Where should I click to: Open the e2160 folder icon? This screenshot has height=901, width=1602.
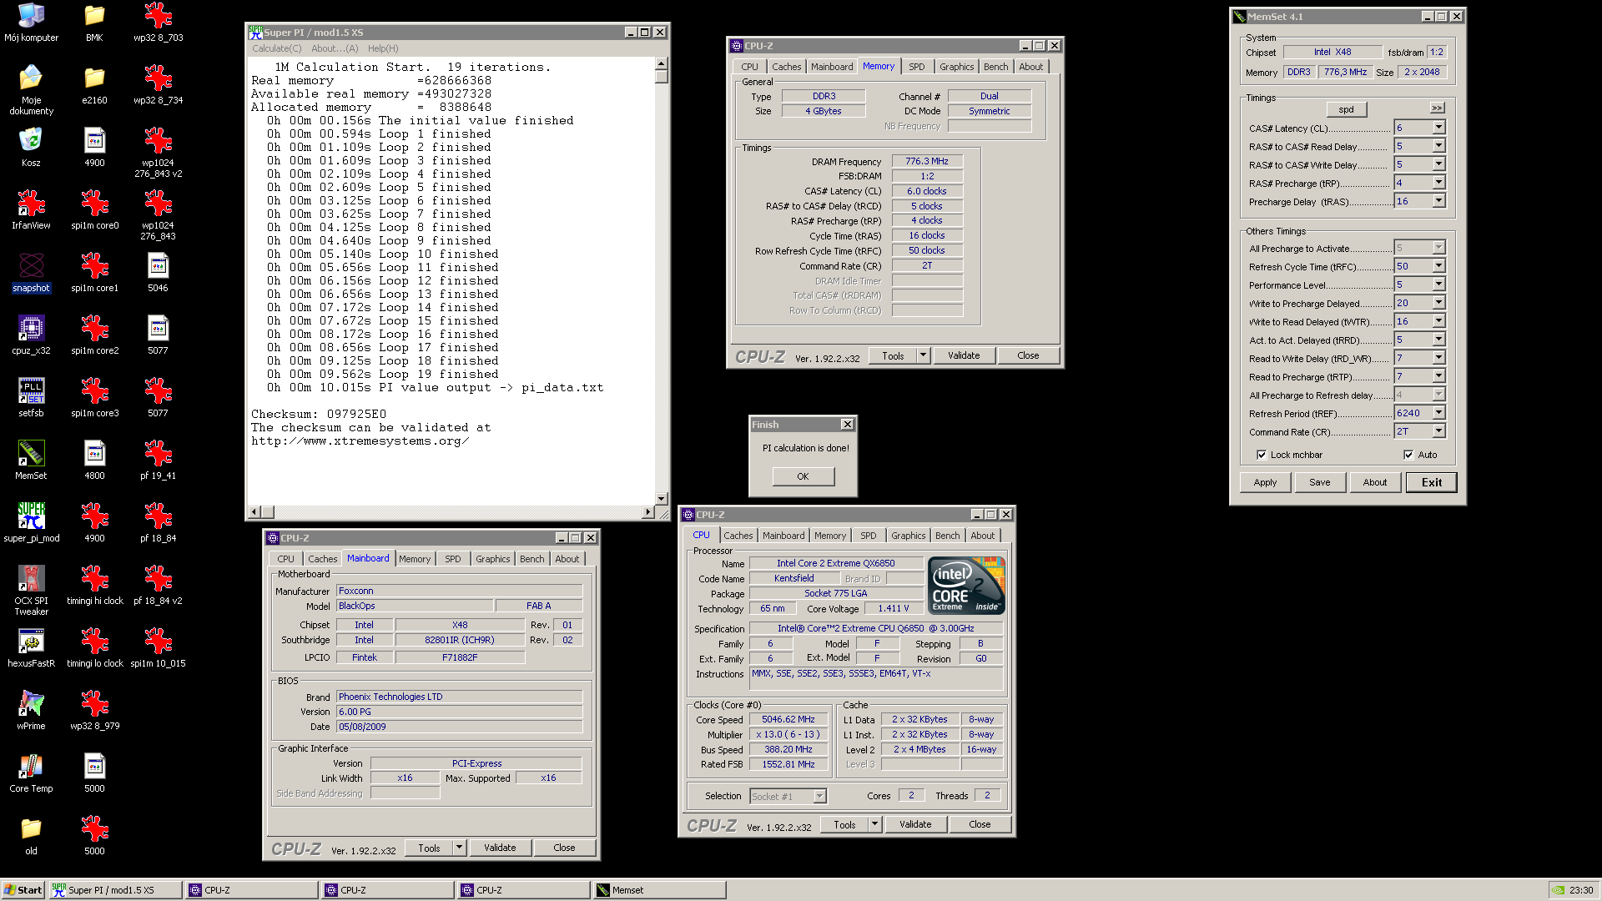pyautogui.click(x=94, y=84)
